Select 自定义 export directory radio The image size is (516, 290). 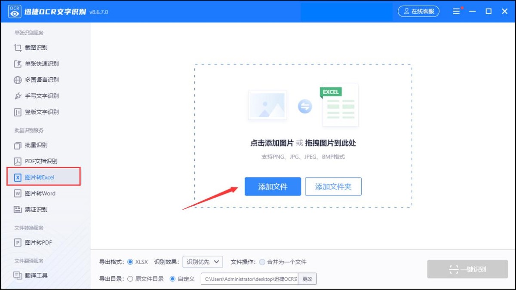pyautogui.click(x=173, y=279)
